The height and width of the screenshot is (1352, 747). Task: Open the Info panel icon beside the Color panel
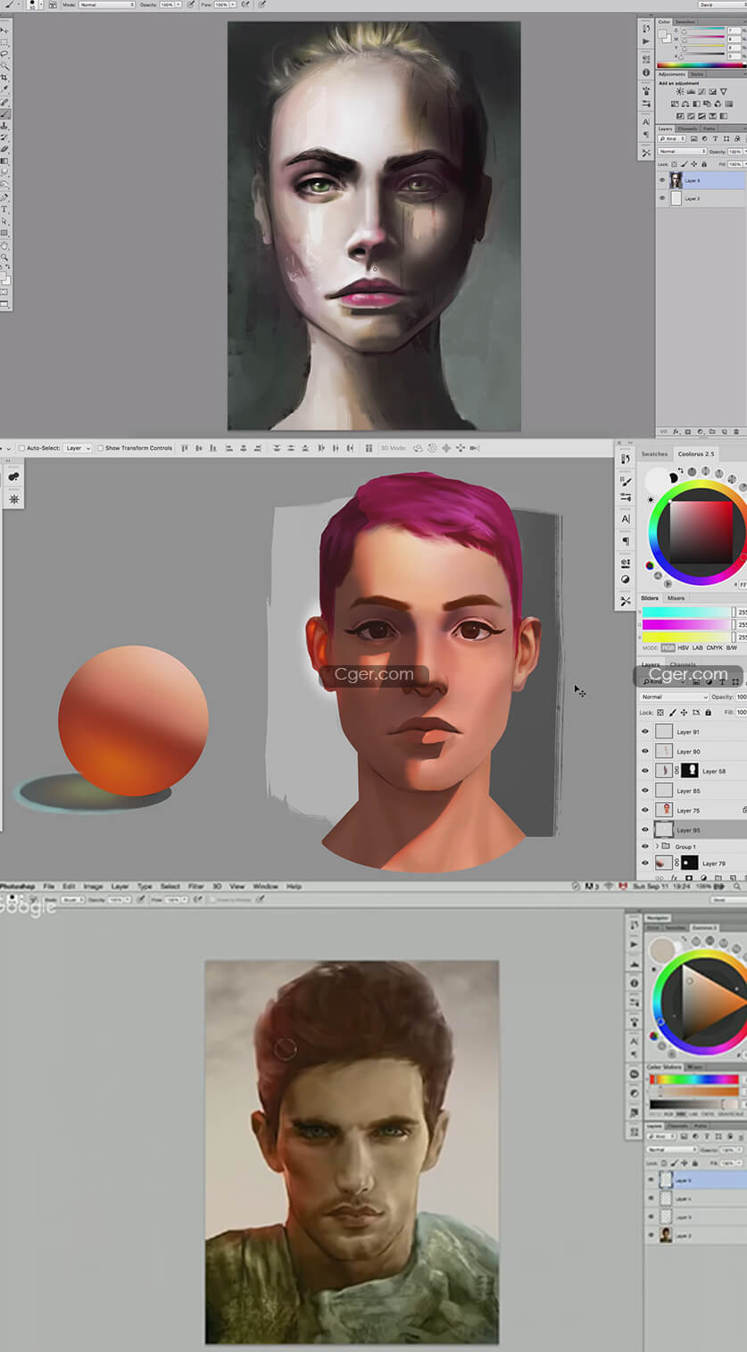(646, 72)
